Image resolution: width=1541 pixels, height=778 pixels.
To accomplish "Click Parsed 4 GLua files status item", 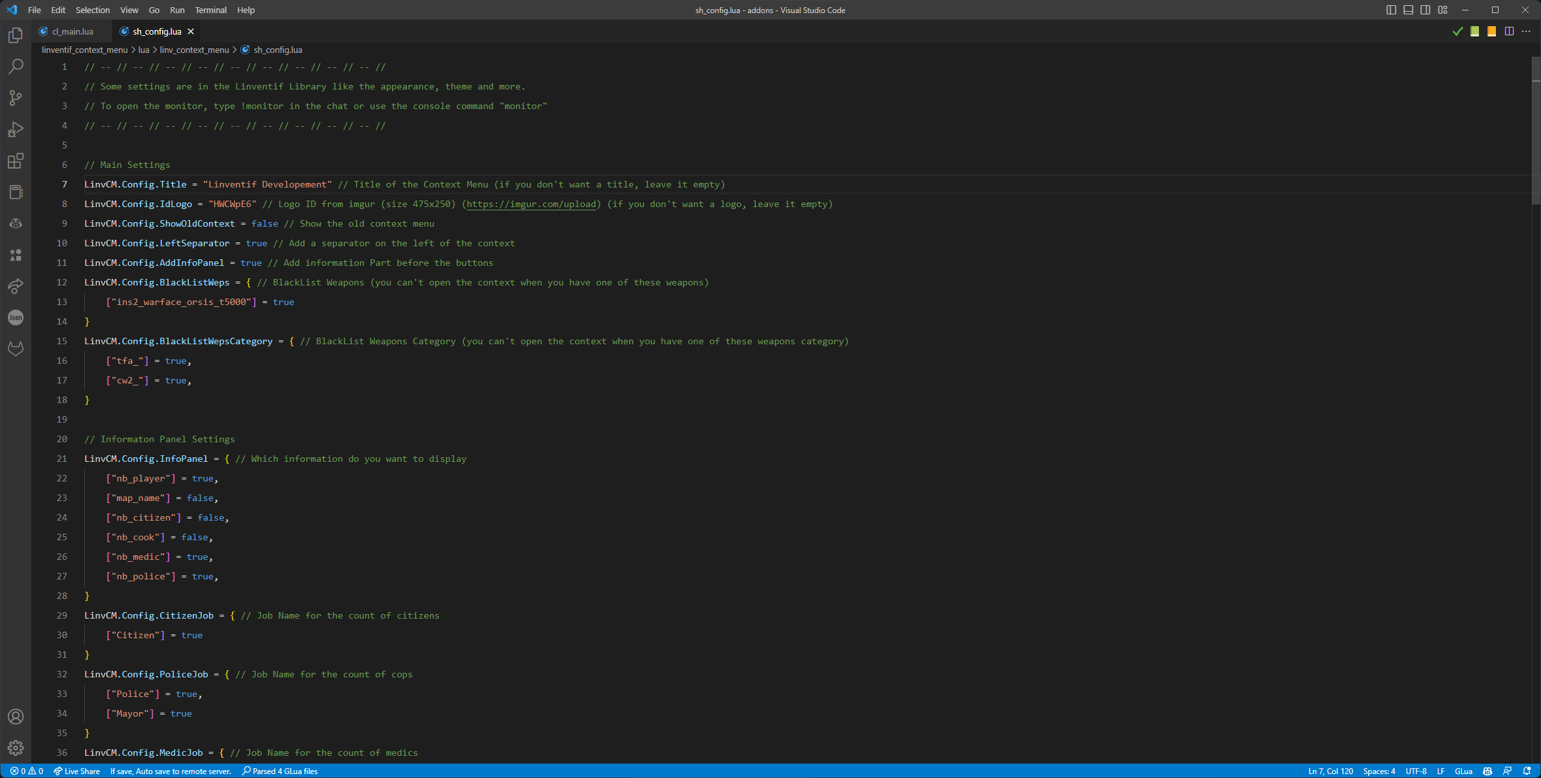I will point(280,771).
